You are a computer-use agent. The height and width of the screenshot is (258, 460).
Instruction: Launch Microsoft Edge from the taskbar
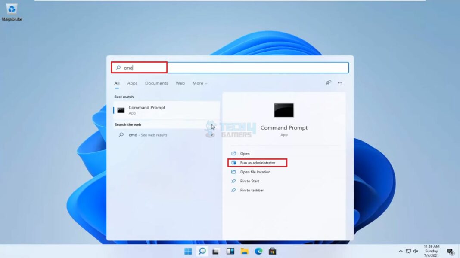coord(258,251)
